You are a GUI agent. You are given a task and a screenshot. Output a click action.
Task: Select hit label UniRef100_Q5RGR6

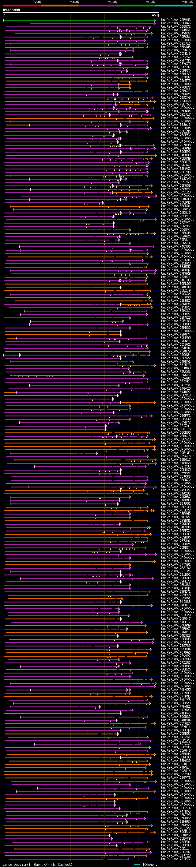176,94
